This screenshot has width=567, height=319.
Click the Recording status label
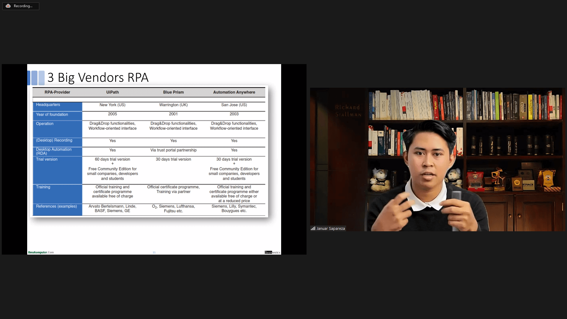[23, 6]
